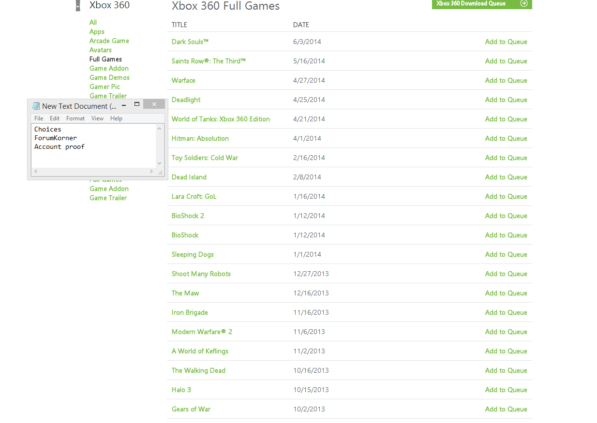
Task: Click Notepad vertical scrollbar down arrow
Action: 160,163
